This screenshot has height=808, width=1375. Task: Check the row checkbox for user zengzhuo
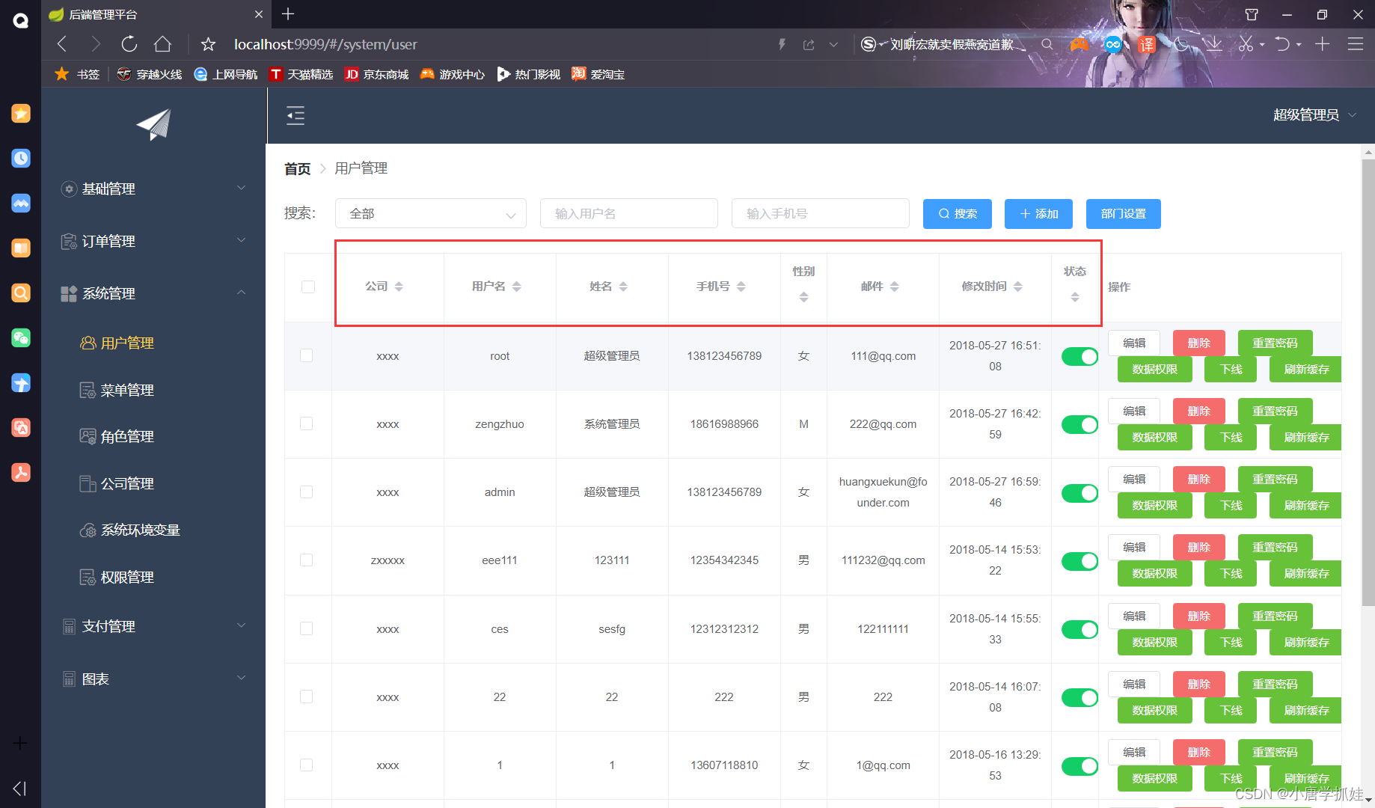coord(307,423)
